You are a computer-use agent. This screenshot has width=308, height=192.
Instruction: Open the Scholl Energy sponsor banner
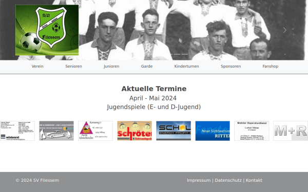point(174,131)
